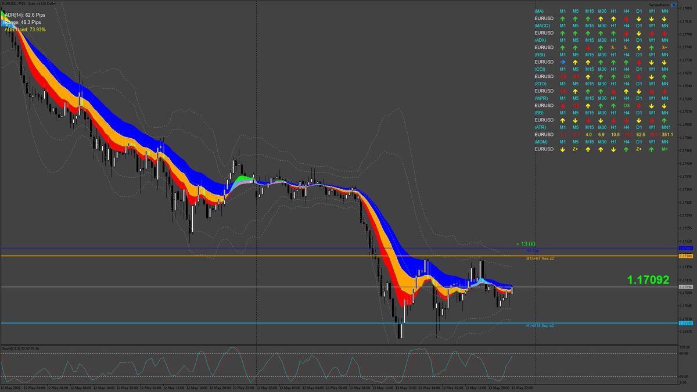Click the large green price '1.17092'

coord(648,280)
